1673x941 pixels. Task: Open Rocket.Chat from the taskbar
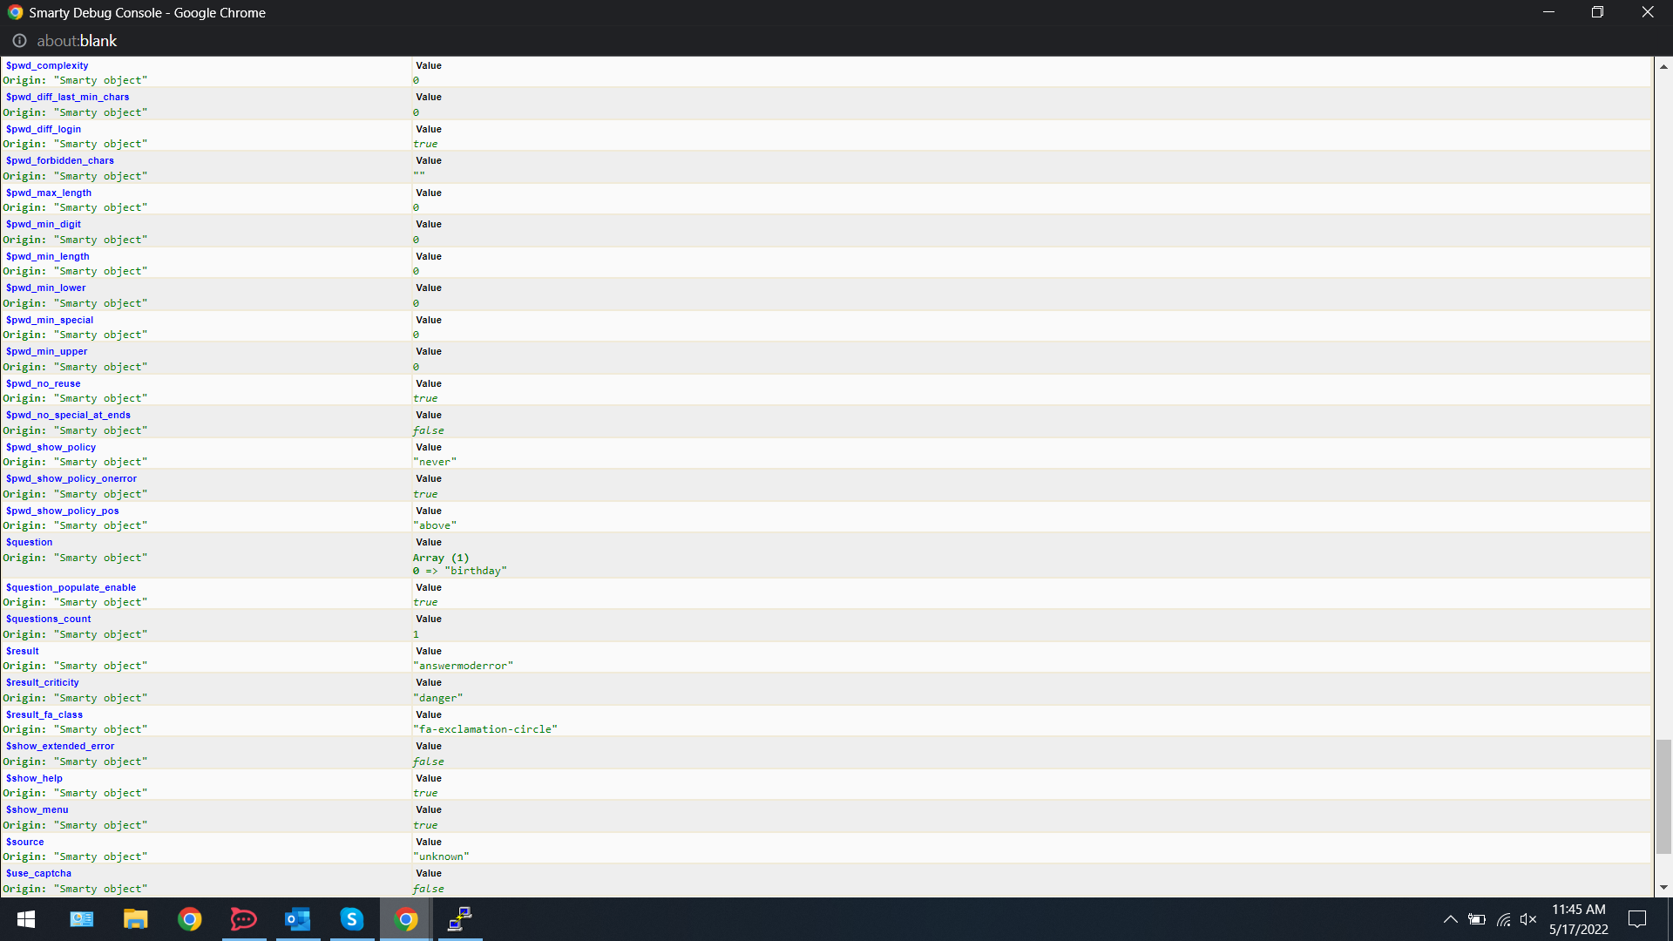click(243, 919)
